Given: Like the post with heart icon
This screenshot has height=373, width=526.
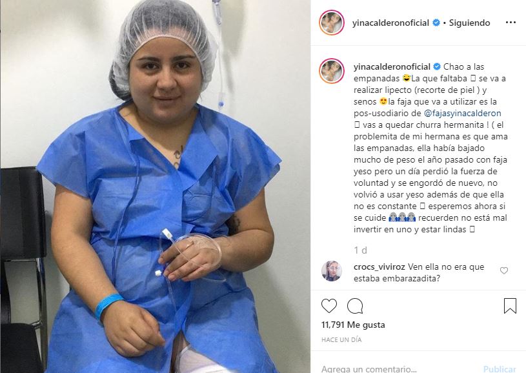Looking at the screenshot, I should 329,306.
